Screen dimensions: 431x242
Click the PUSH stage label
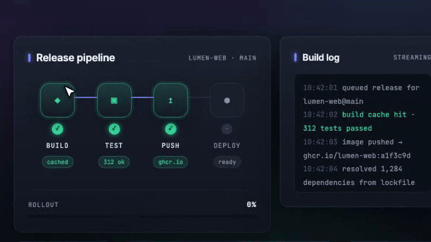(170, 145)
